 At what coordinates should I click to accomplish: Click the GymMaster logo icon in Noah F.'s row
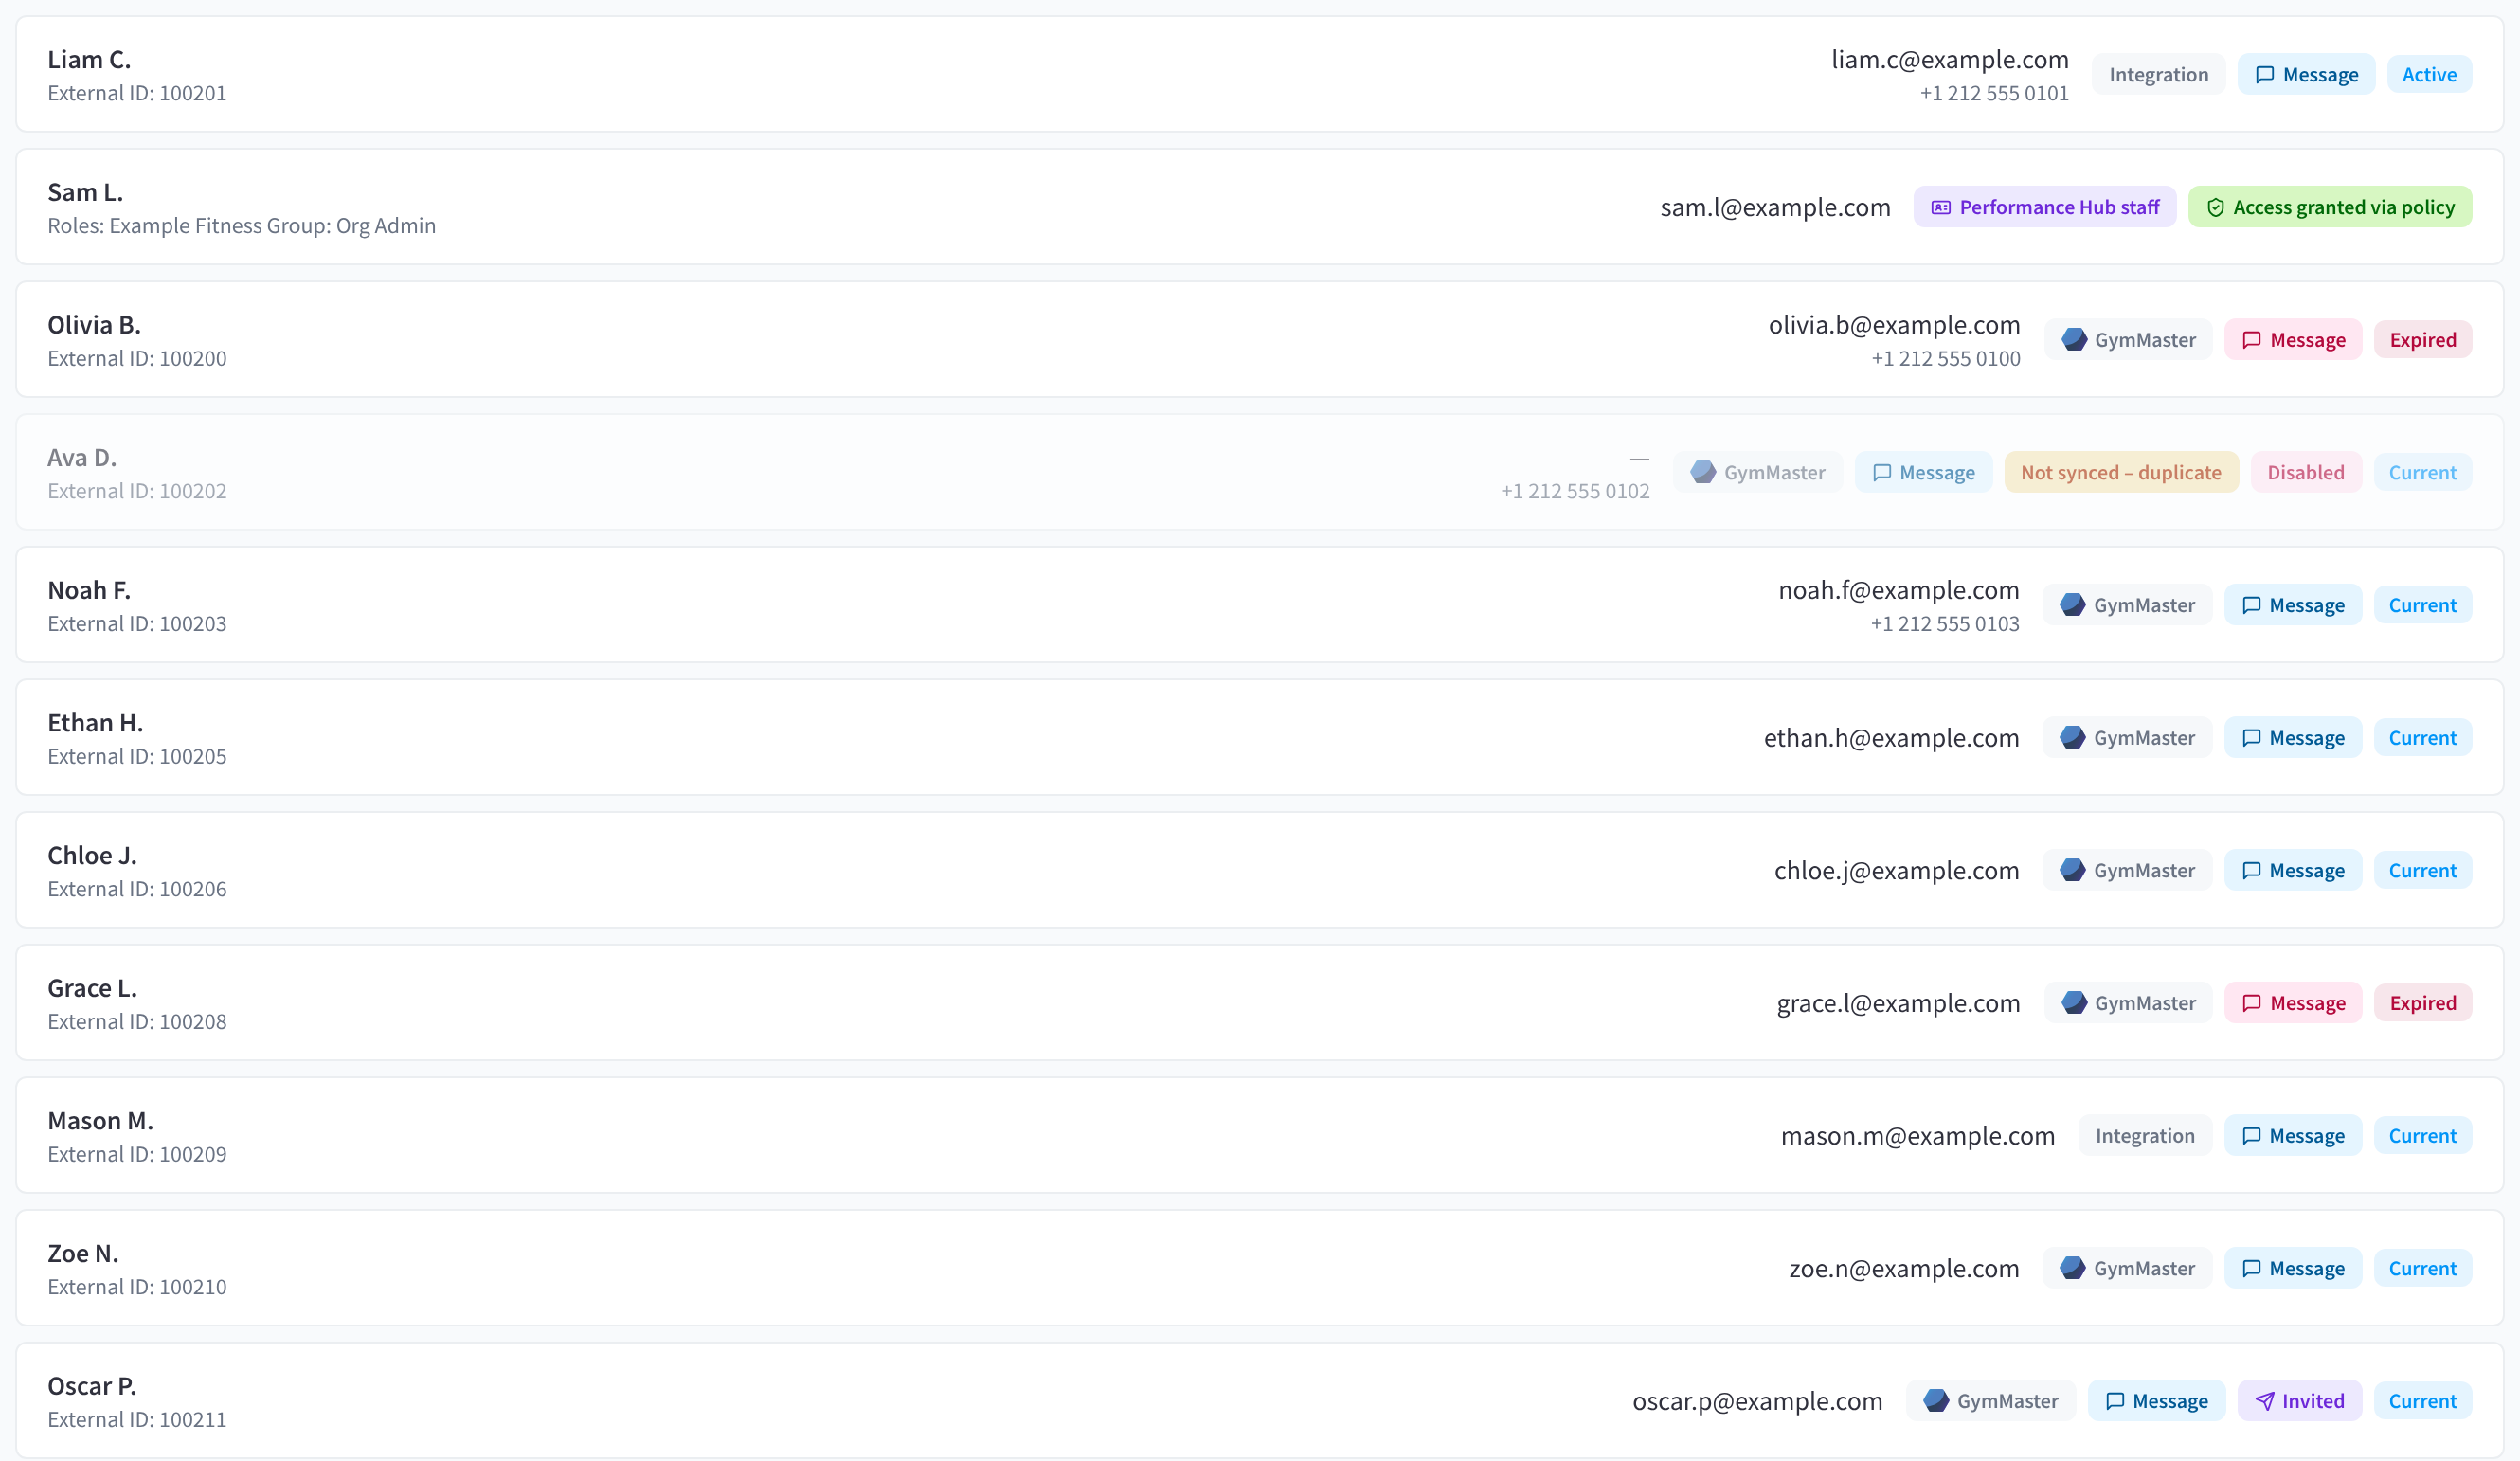tap(2073, 605)
